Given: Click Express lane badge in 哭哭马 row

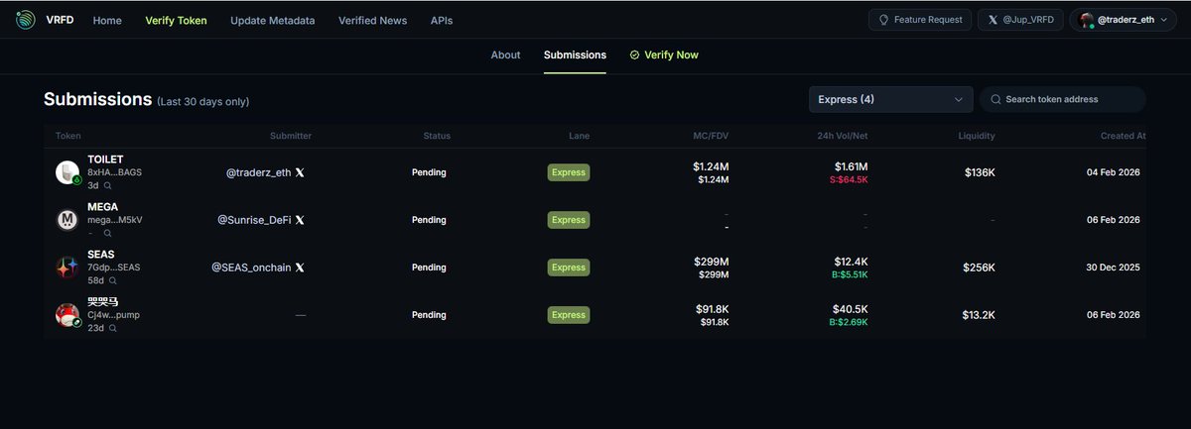Looking at the screenshot, I should click(x=569, y=315).
